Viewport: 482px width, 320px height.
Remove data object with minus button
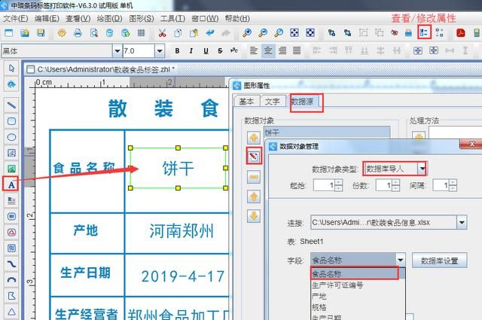tap(254, 177)
